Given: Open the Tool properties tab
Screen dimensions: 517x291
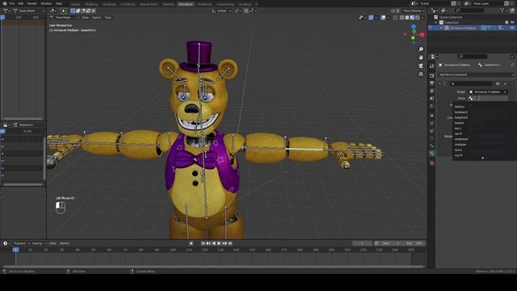Looking at the screenshot, I should (x=432, y=66).
